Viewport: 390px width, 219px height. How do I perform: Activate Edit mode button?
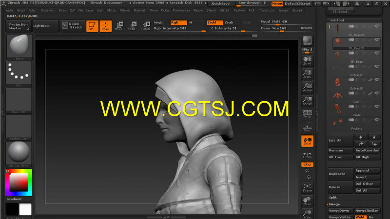pyautogui.click(x=92, y=26)
